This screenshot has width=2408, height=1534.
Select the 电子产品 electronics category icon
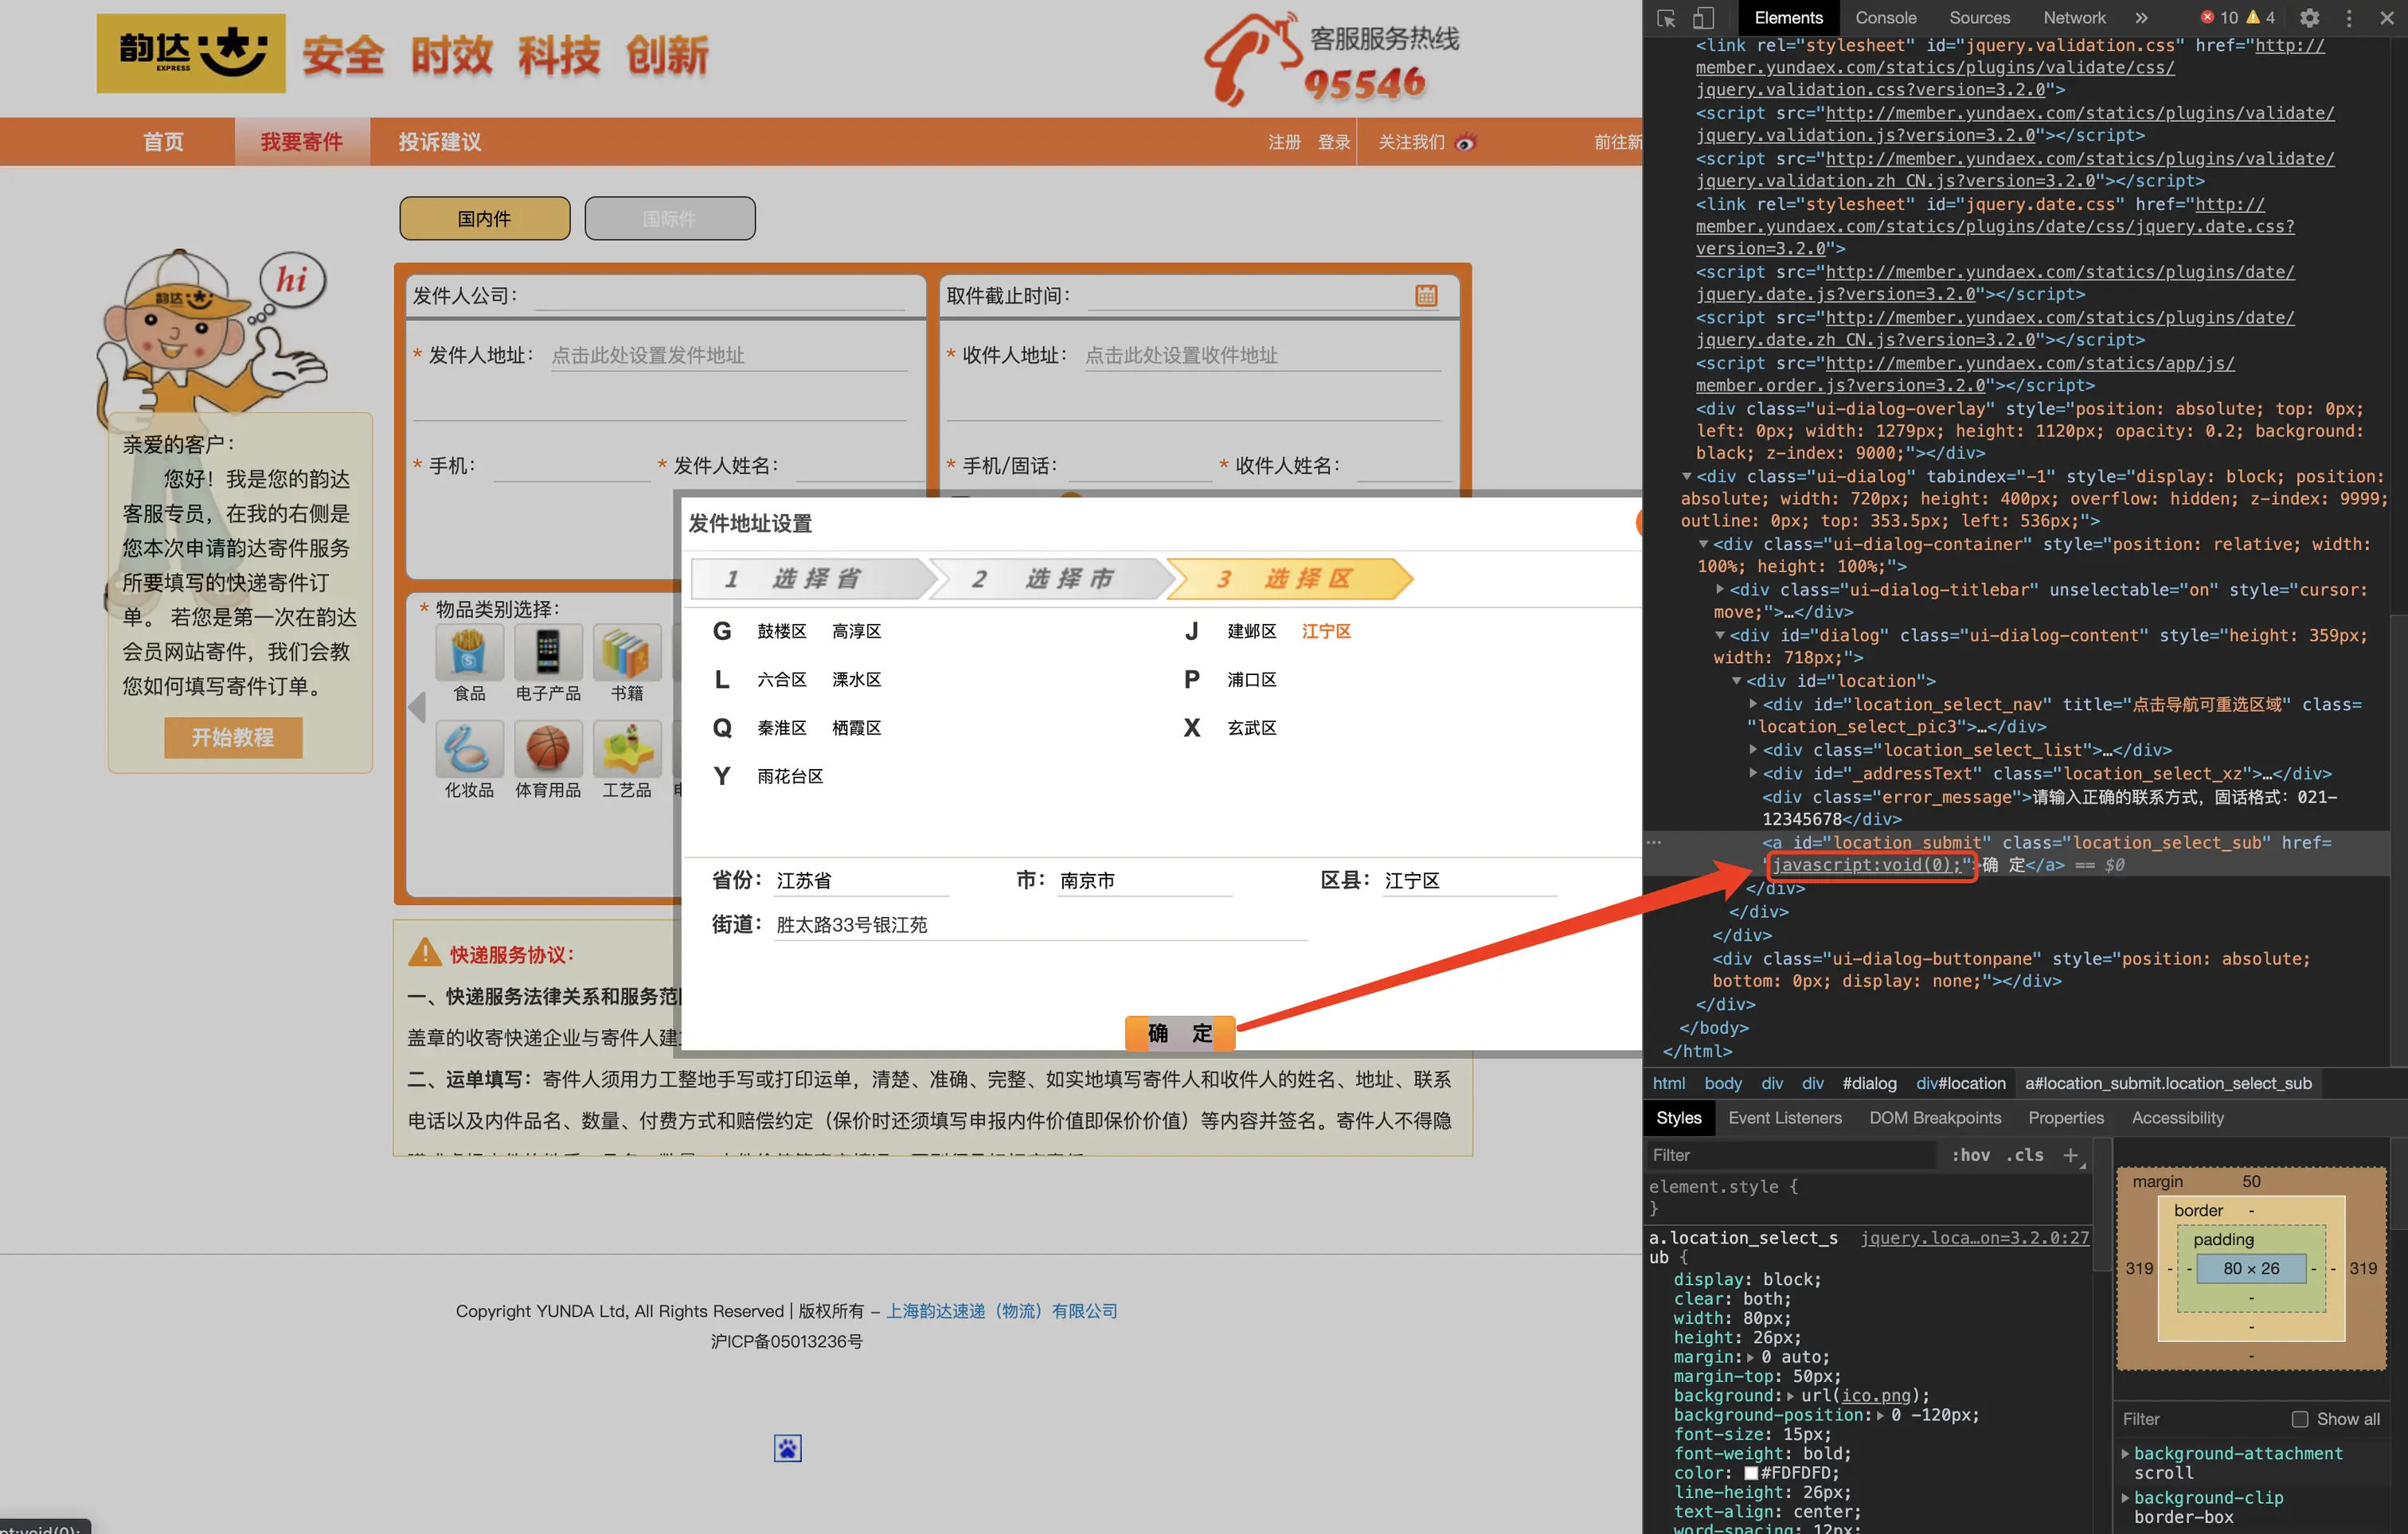pyautogui.click(x=547, y=653)
